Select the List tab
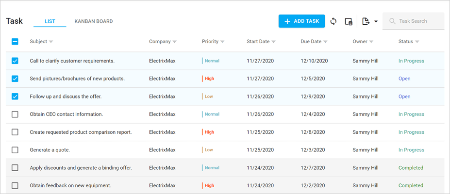 click(50, 21)
